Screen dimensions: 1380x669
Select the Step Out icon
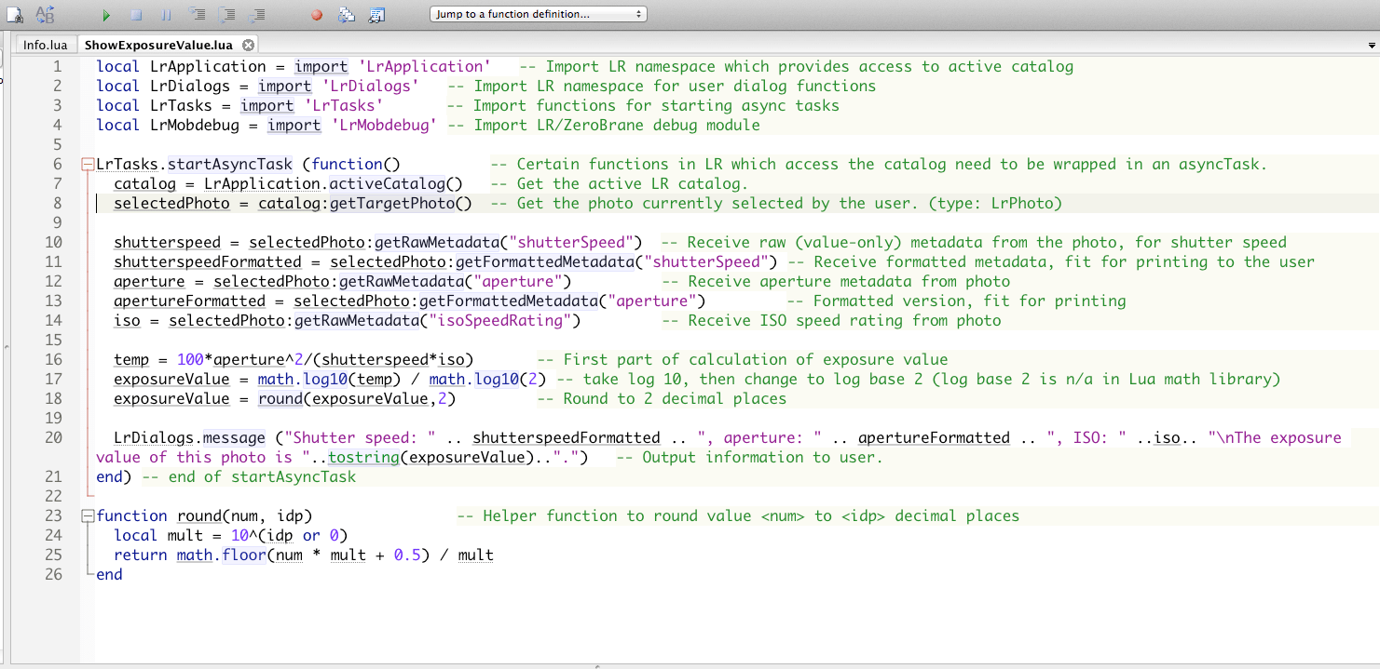(258, 15)
